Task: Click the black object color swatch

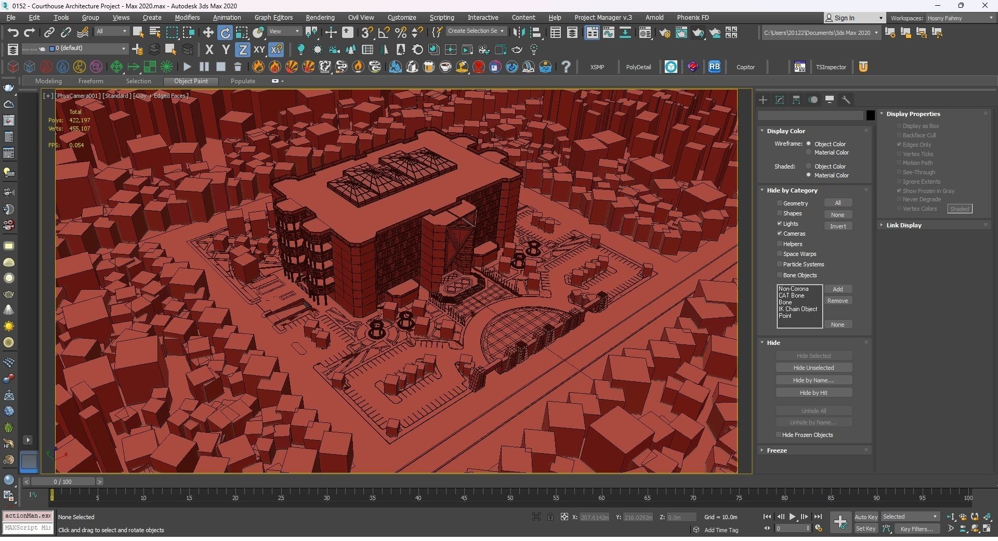Action: point(871,115)
